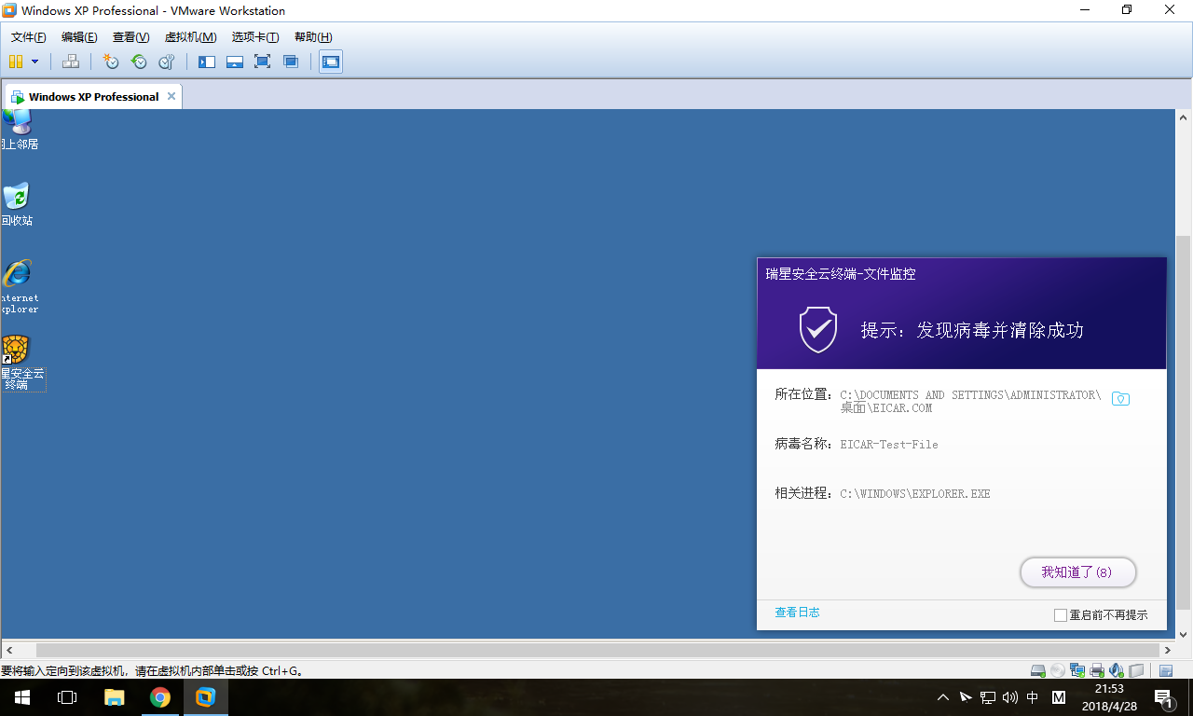1193x716 pixels.
Task: Click the shield checkmark icon in the alert
Action: point(818,329)
